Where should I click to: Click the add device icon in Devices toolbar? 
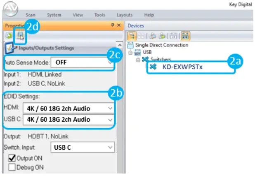click(162, 36)
